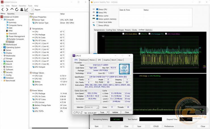
Task: Click the Report toolbar icon
Action: [x=32, y=10]
